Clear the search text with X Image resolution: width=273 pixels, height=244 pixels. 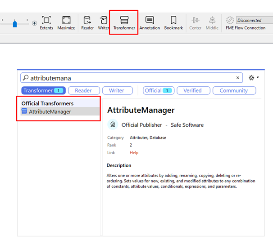238,78
